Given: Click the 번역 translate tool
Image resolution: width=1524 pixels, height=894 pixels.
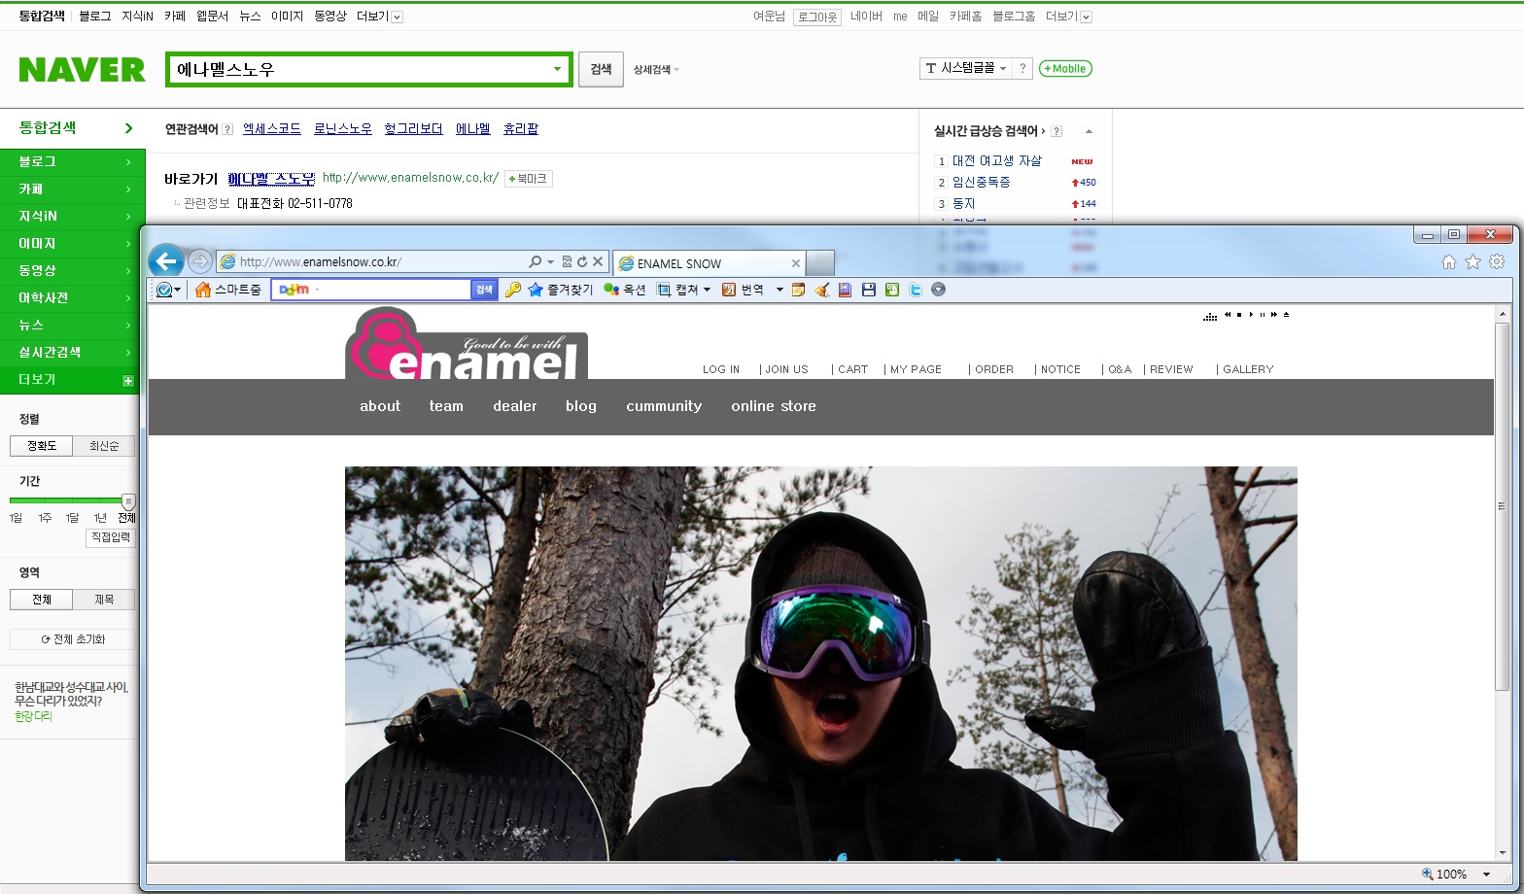Looking at the screenshot, I should pyautogui.click(x=742, y=290).
